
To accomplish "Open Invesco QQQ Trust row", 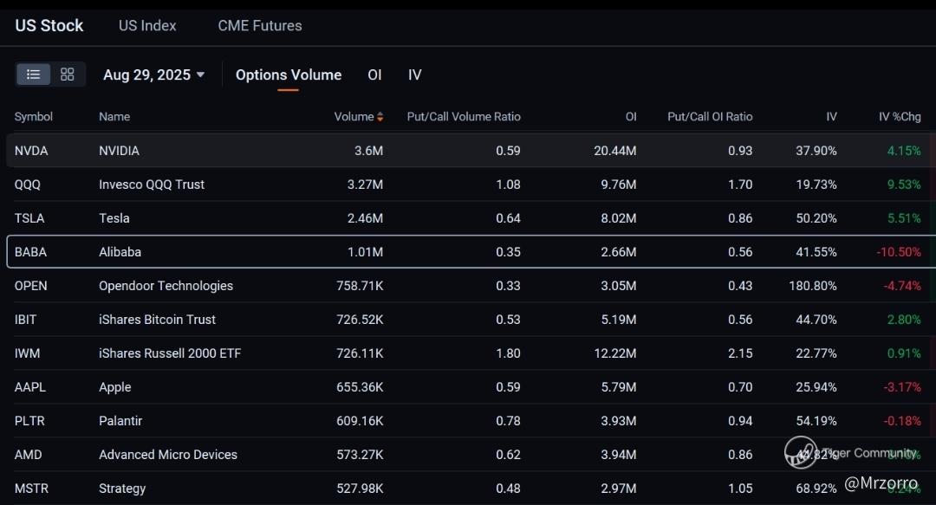I will click(x=152, y=185).
